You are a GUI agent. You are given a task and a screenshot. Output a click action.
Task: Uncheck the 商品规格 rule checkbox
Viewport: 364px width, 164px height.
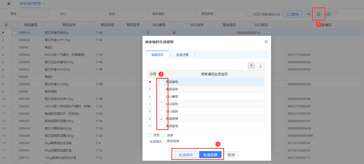[161, 119]
